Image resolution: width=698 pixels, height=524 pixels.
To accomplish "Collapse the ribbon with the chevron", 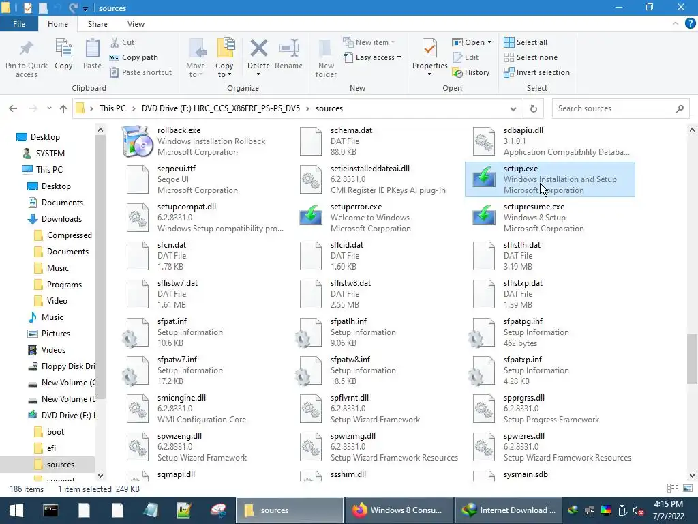I will click(676, 24).
